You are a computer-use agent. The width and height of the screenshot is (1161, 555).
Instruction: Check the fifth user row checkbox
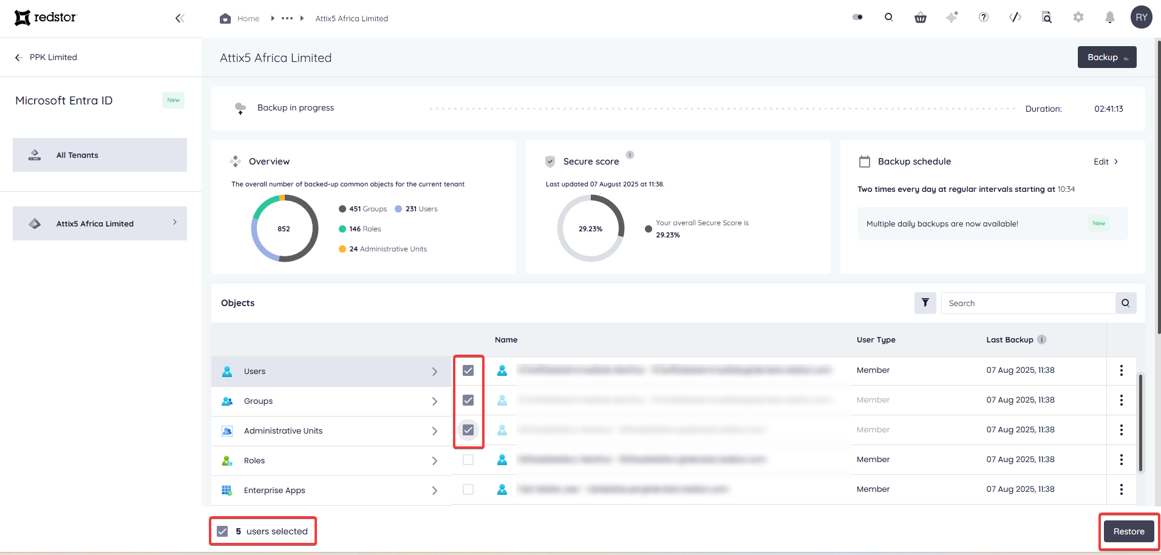pos(468,489)
